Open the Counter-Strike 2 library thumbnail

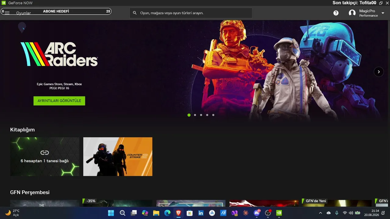[118, 156]
